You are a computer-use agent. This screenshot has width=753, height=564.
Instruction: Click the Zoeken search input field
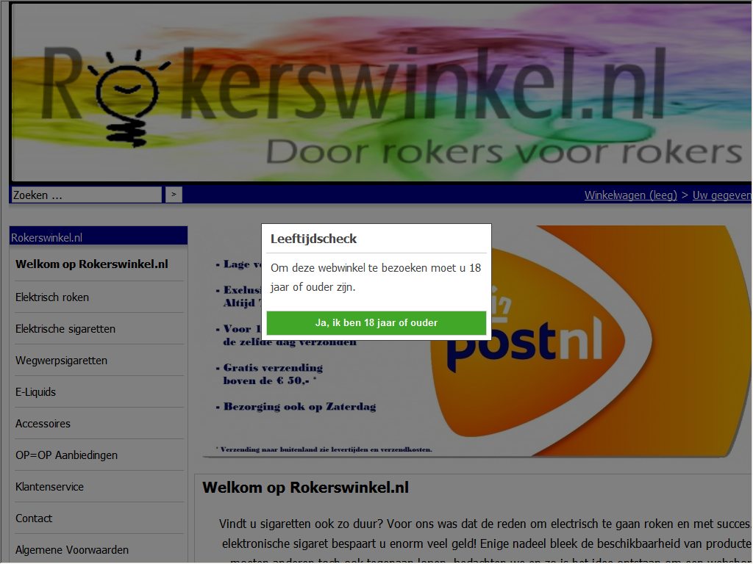pos(87,195)
